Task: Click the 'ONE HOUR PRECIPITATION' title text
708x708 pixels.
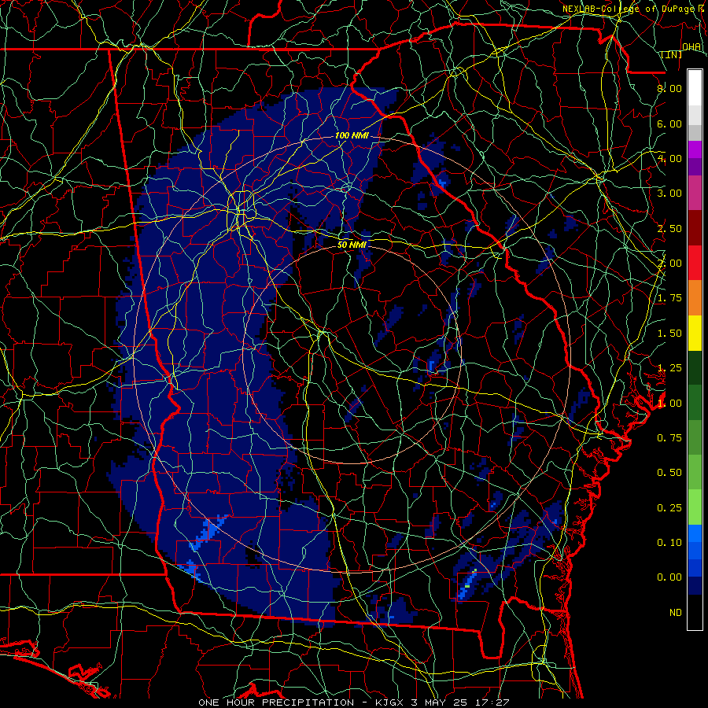Action: tap(276, 702)
